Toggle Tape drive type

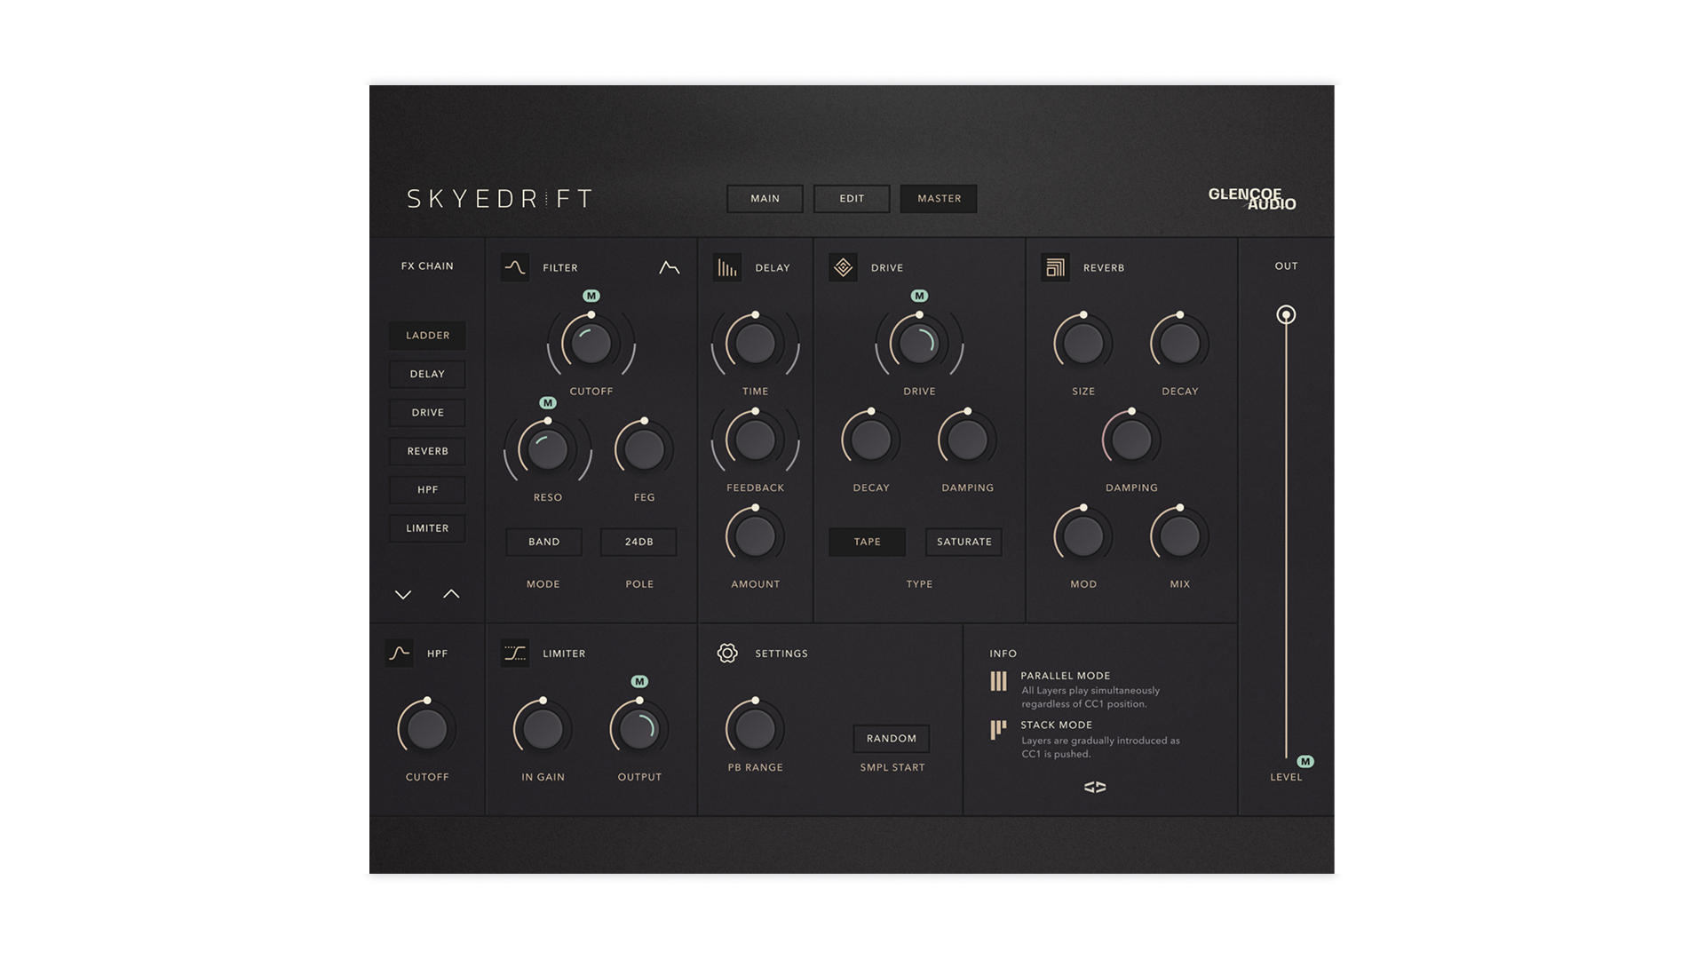point(868,542)
